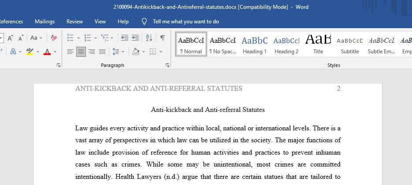Image resolution: width=412 pixels, height=185 pixels.
Task: Click the Tell me lightbulb icon
Action: 144,22
